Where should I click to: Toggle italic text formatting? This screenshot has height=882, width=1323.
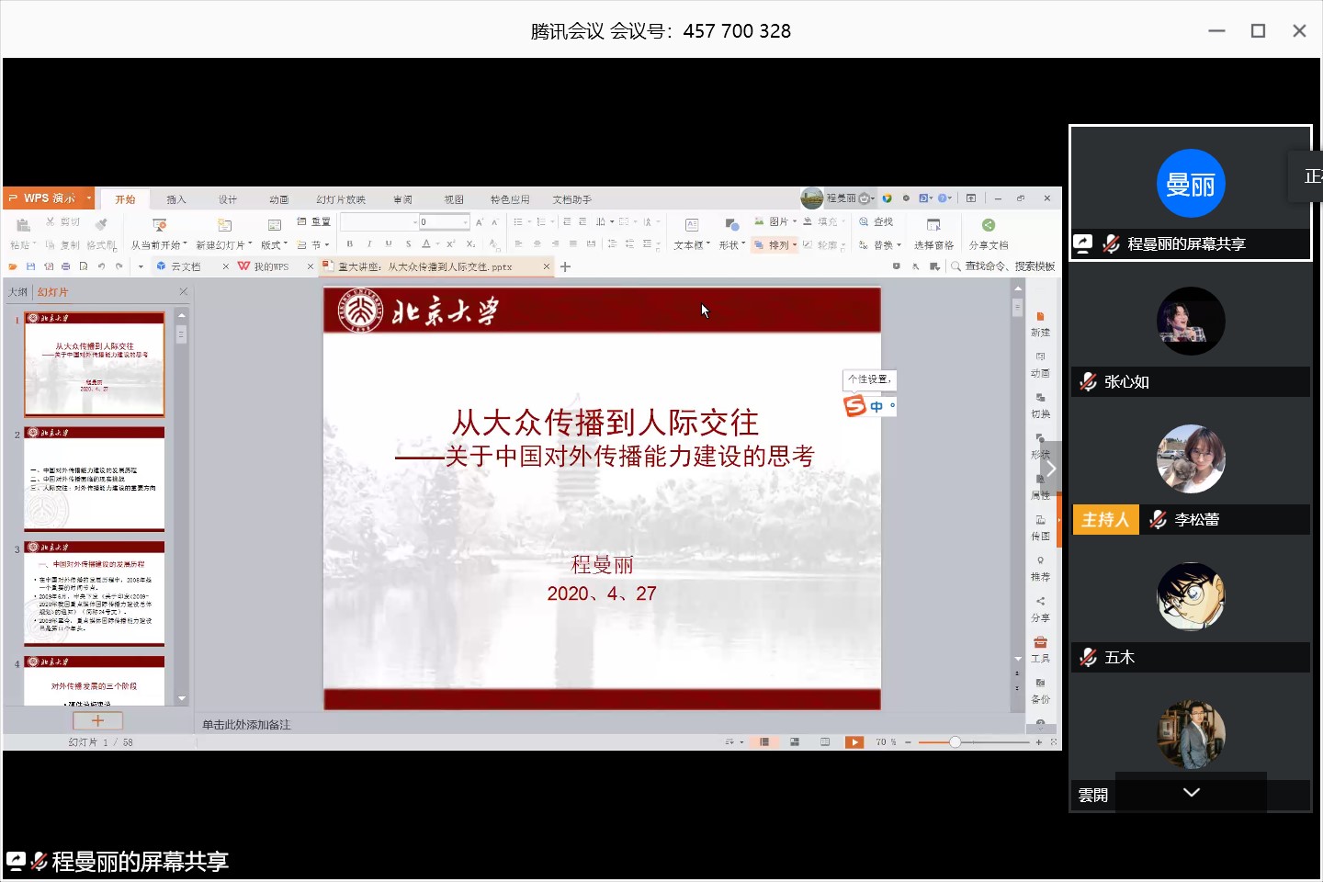(369, 244)
